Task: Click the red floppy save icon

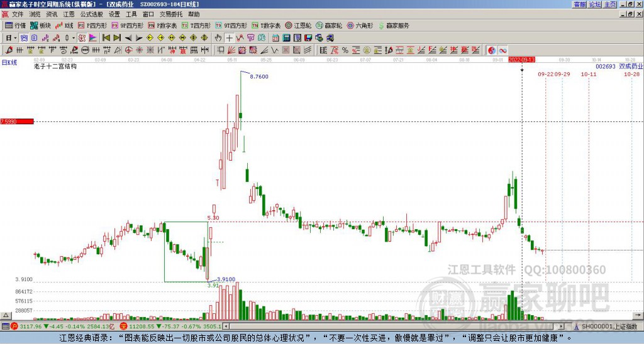Action: [308, 38]
